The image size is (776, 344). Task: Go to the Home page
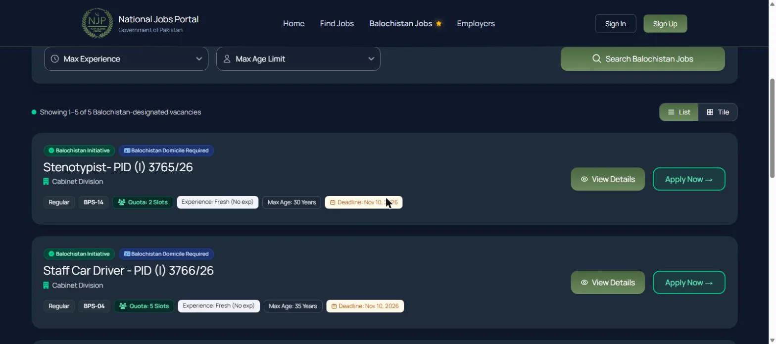click(293, 23)
